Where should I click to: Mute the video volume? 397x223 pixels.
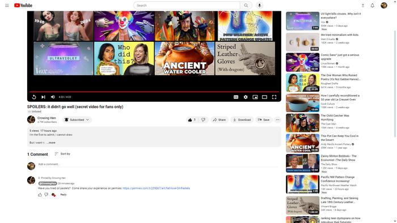53,97
